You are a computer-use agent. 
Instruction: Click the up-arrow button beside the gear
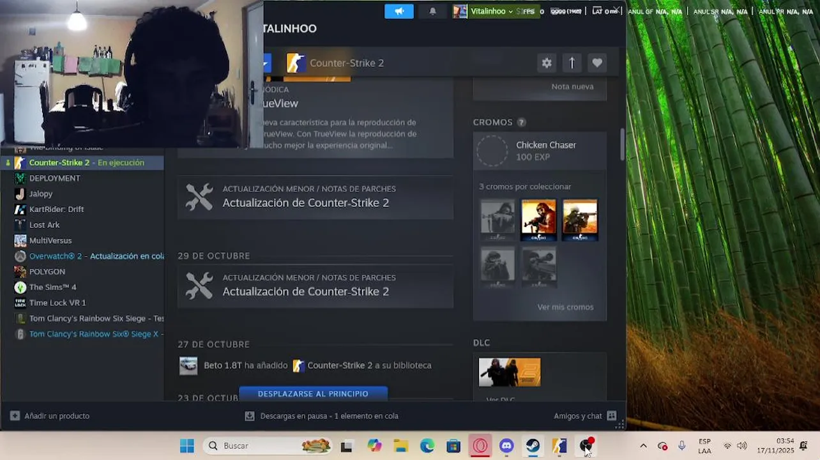[x=572, y=63]
